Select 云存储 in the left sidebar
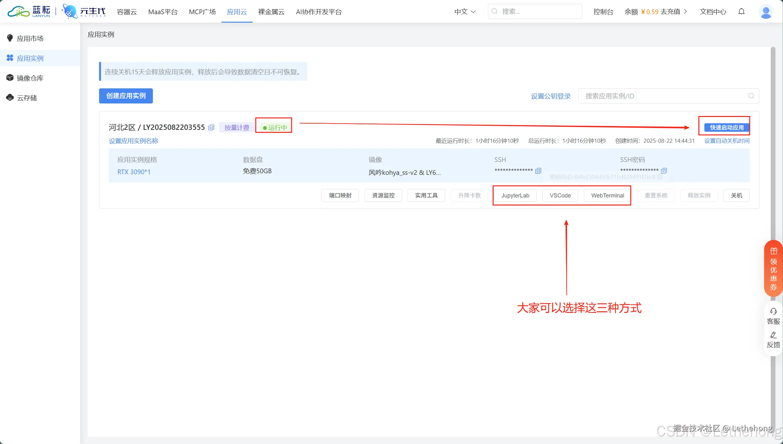Viewport: 783px width, 444px height. click(26, 97)
